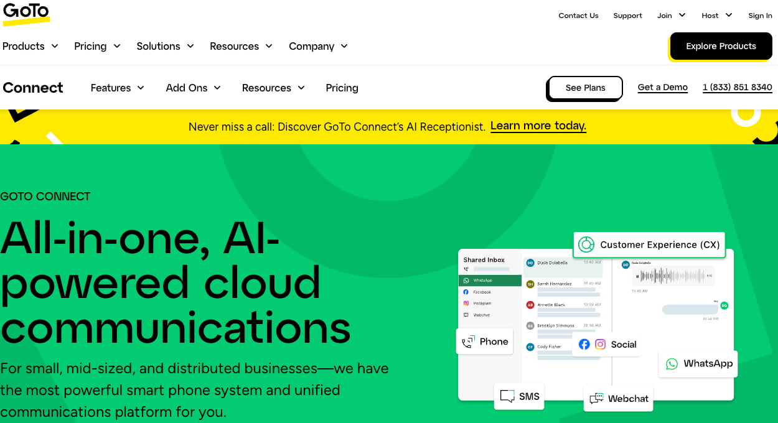
Task: Open Sarah Hernandez's conversation name
Action: [x=553, y=284]
